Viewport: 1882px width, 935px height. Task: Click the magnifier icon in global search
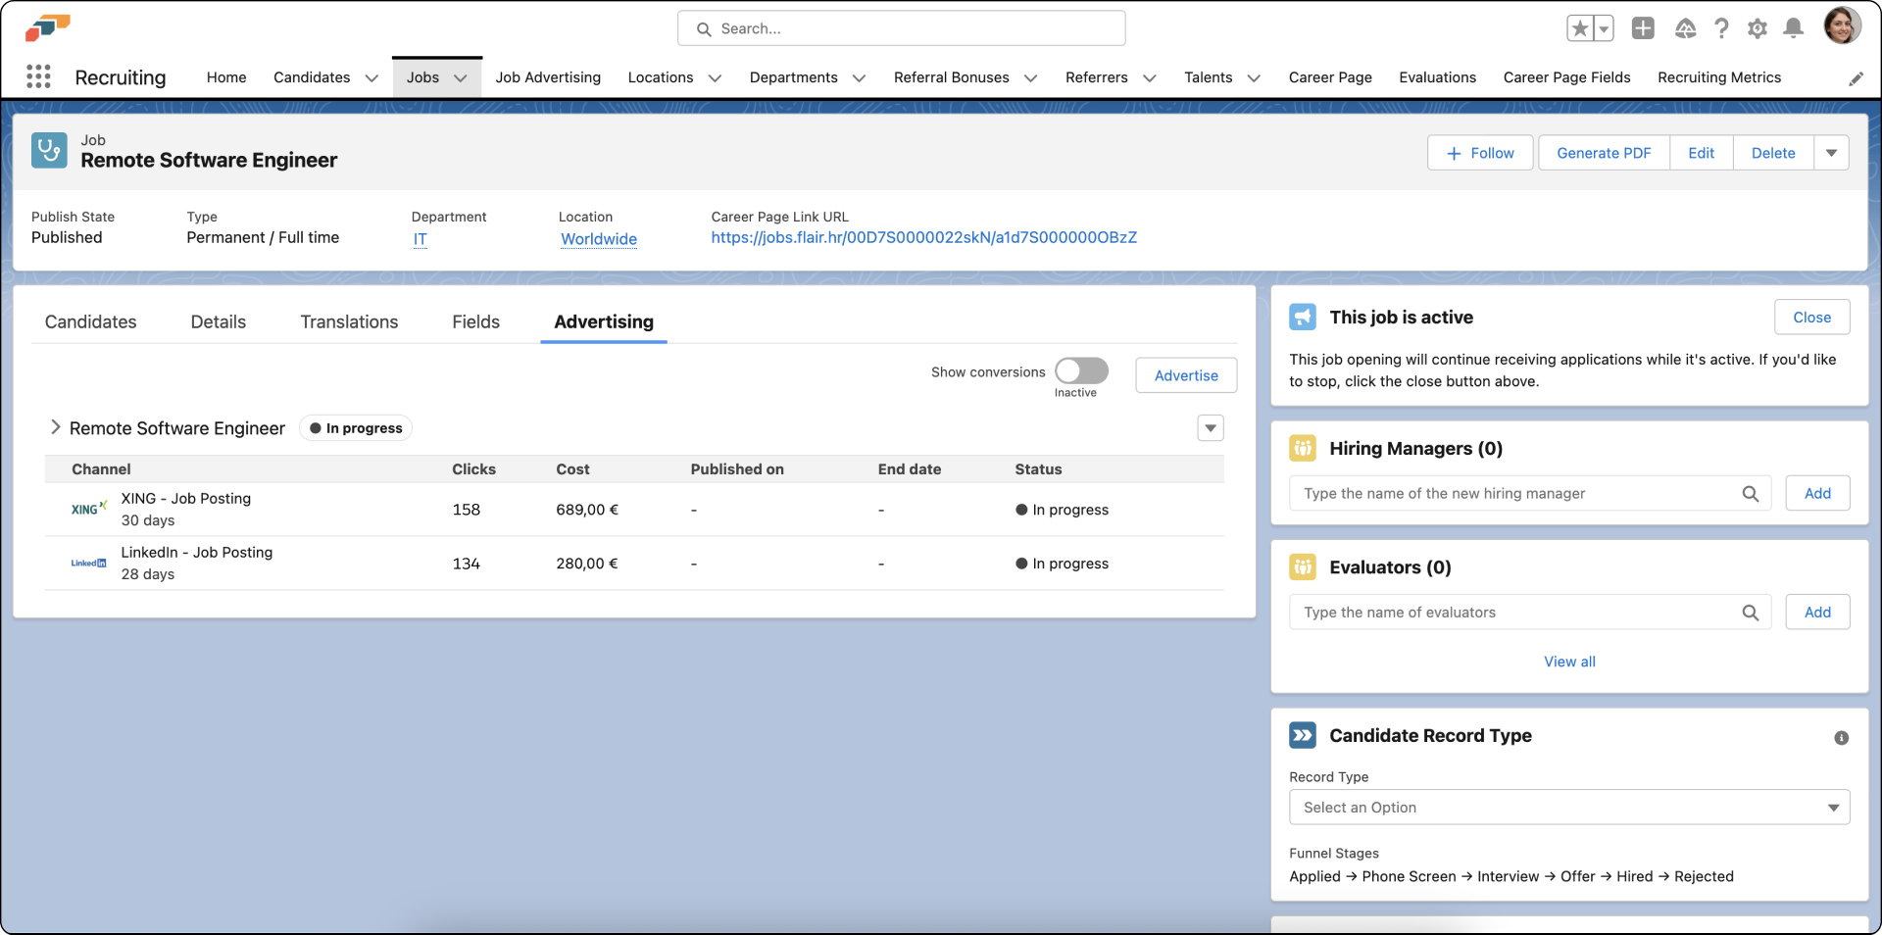pyautogui.click(x=704, y=29)
